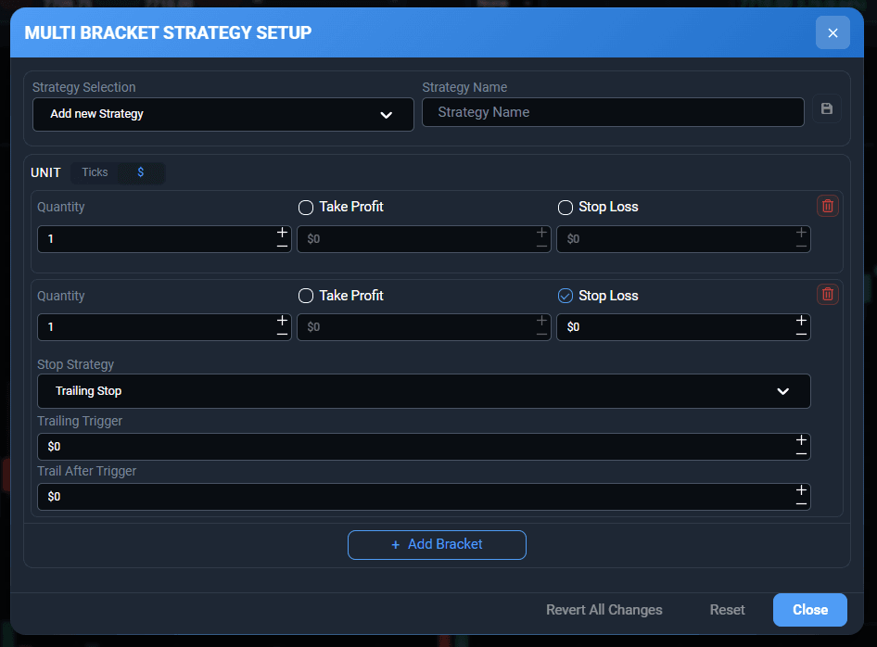Enable Take Profit on the second bracket
The height and width of the screenshot is (647, 877).
point(306,296)
